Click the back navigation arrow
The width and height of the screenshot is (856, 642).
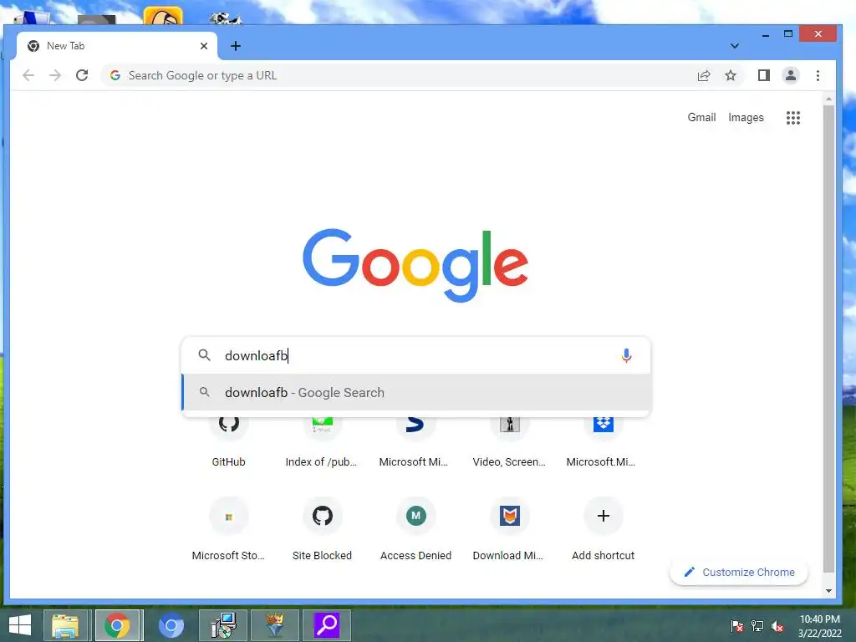[28, 75]
